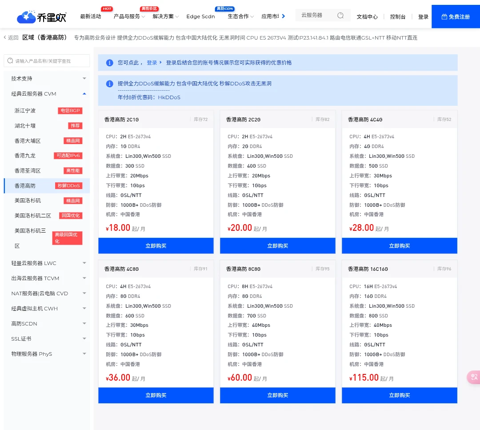
Task: Open the 产品与服务 dropdown menu
Action: tap(129, 16)
